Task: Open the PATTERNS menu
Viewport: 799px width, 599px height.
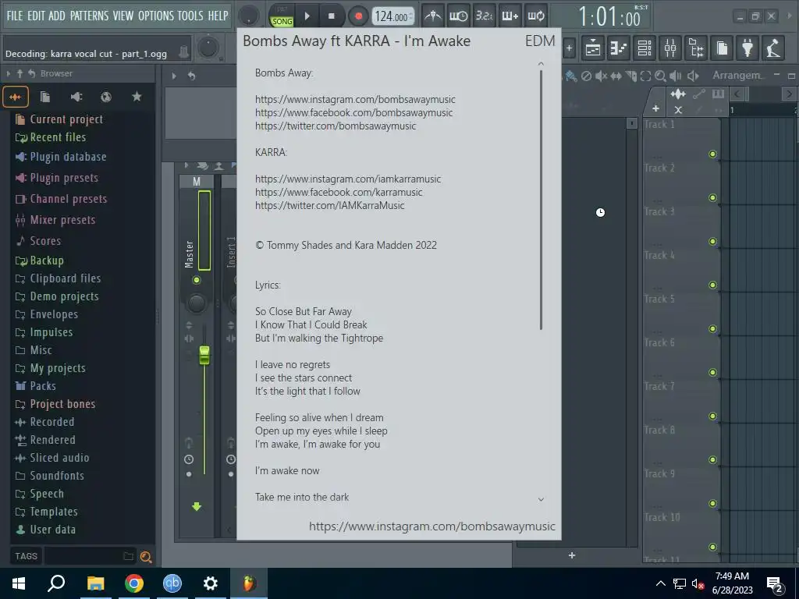Action: 89,16
